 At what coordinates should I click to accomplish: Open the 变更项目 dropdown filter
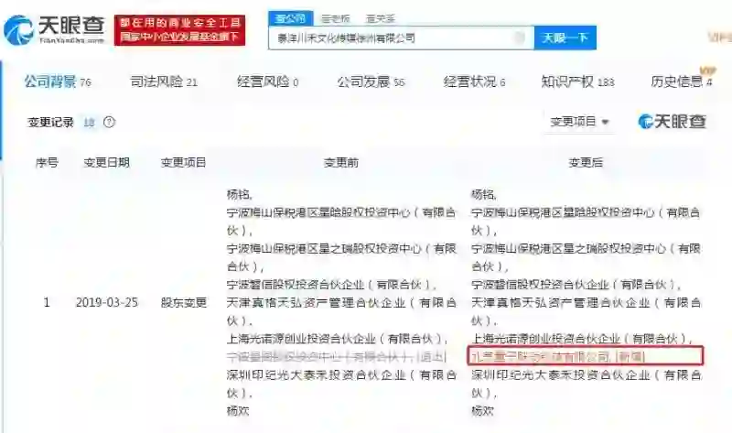579,122
